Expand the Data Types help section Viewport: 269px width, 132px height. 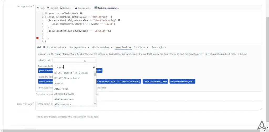tap(141, 48)
